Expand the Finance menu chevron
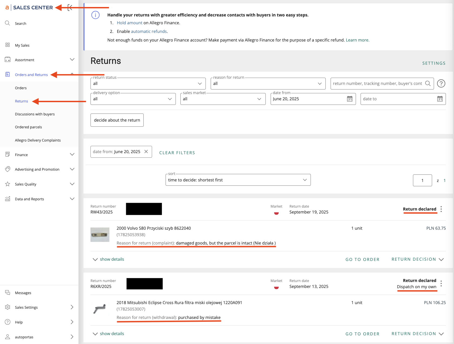The width and height of the screenshot is (454, 344). click(72, 154)
